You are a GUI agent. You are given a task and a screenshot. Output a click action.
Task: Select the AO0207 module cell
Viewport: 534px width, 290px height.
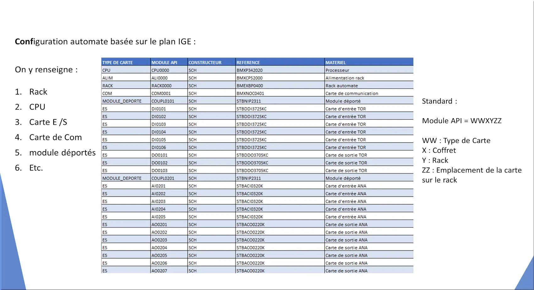169,270
